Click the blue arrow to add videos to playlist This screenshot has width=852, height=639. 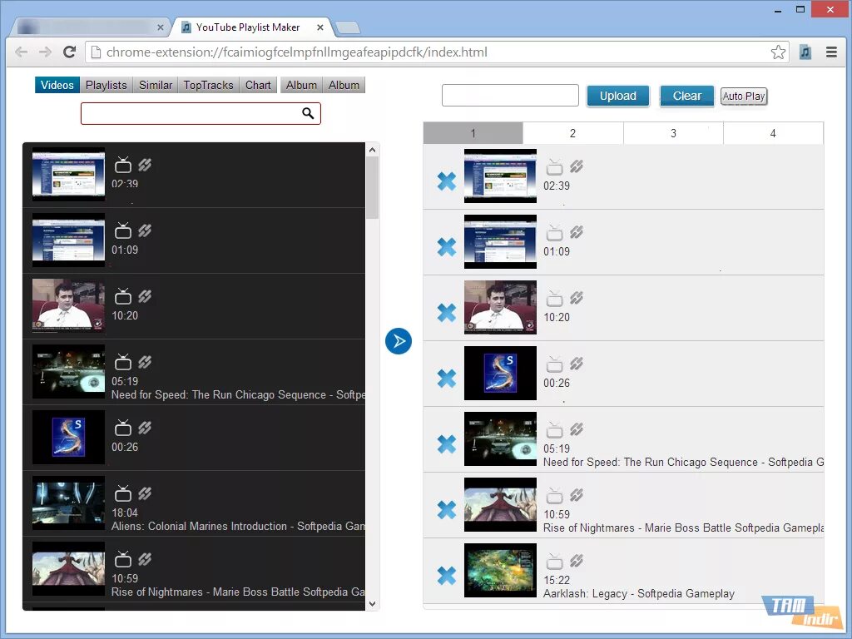point(399,341)
